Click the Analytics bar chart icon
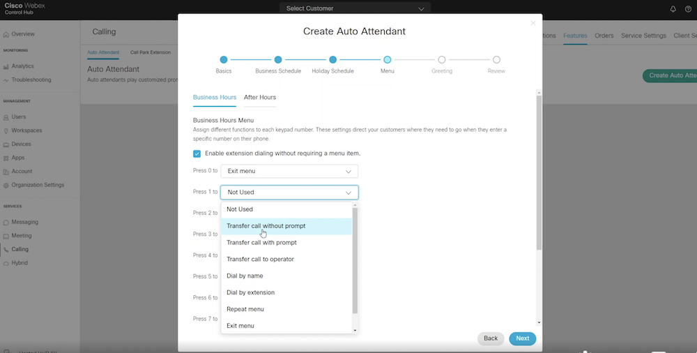 6,66
